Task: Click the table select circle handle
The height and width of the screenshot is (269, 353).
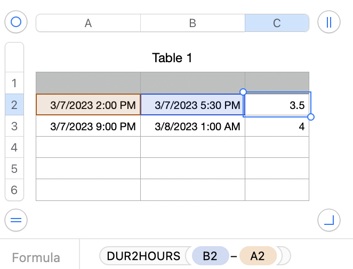Action: pyautogui.click(x=16, y=22)
